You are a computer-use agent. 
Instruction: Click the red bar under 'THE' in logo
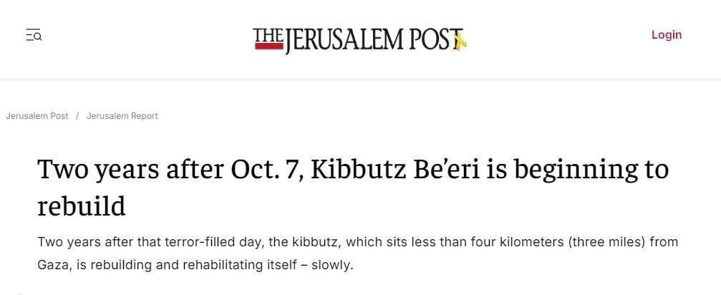click(268, 45)
